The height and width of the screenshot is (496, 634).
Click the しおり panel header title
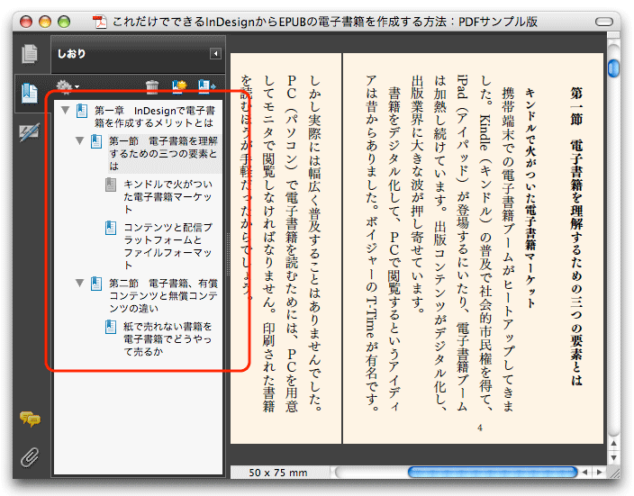click(71, 54)
